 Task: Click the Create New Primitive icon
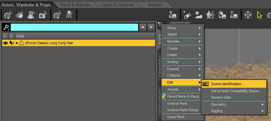pos(187,15)
